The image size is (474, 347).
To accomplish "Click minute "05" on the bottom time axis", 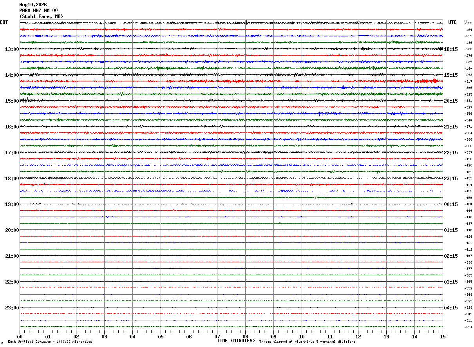I will tap(161, 337).
